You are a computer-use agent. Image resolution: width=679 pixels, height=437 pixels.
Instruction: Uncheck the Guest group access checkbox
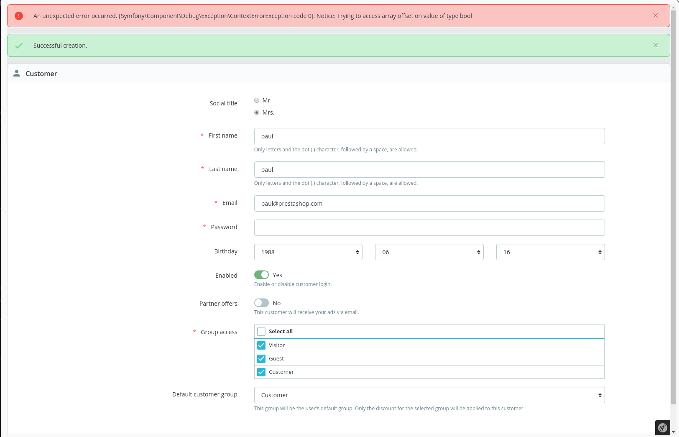(261, 358)
